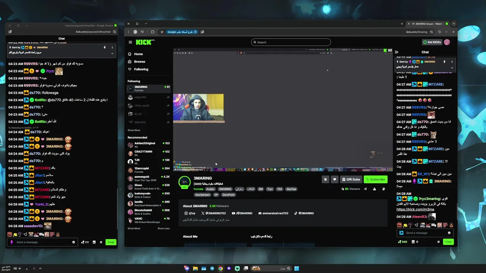Show more followed channels
The height and width of the screenshot is (273, 486).
(134, 130)
